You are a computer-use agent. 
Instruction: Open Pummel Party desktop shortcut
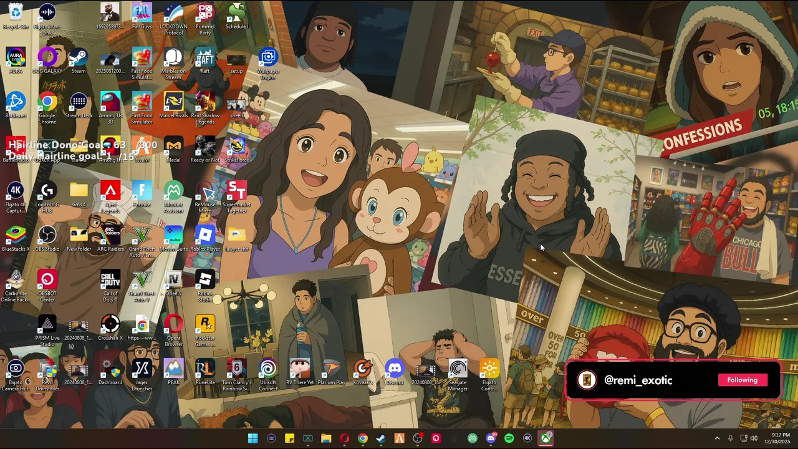pos(205,19)
